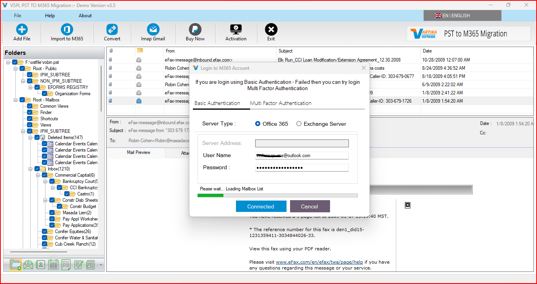
Task: Collapse the F:\ostfile\robin.pst tree node
Action: (x=8, y=62)
